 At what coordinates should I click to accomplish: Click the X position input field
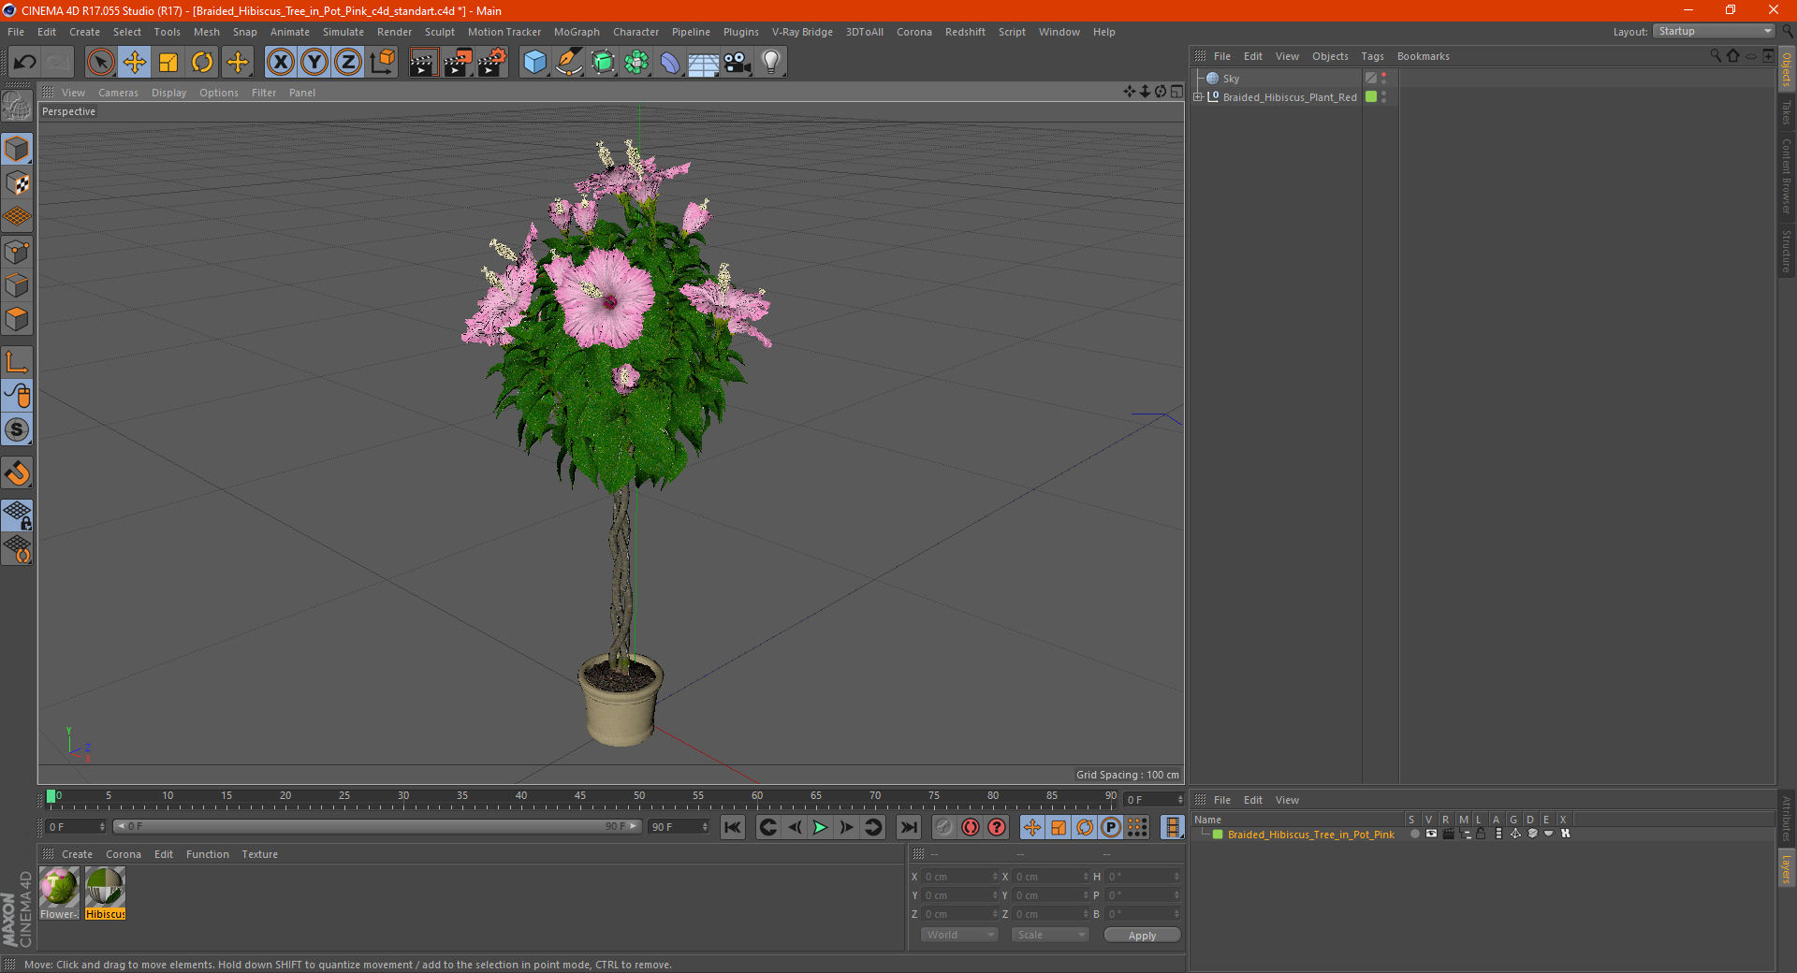click(960, 877)
